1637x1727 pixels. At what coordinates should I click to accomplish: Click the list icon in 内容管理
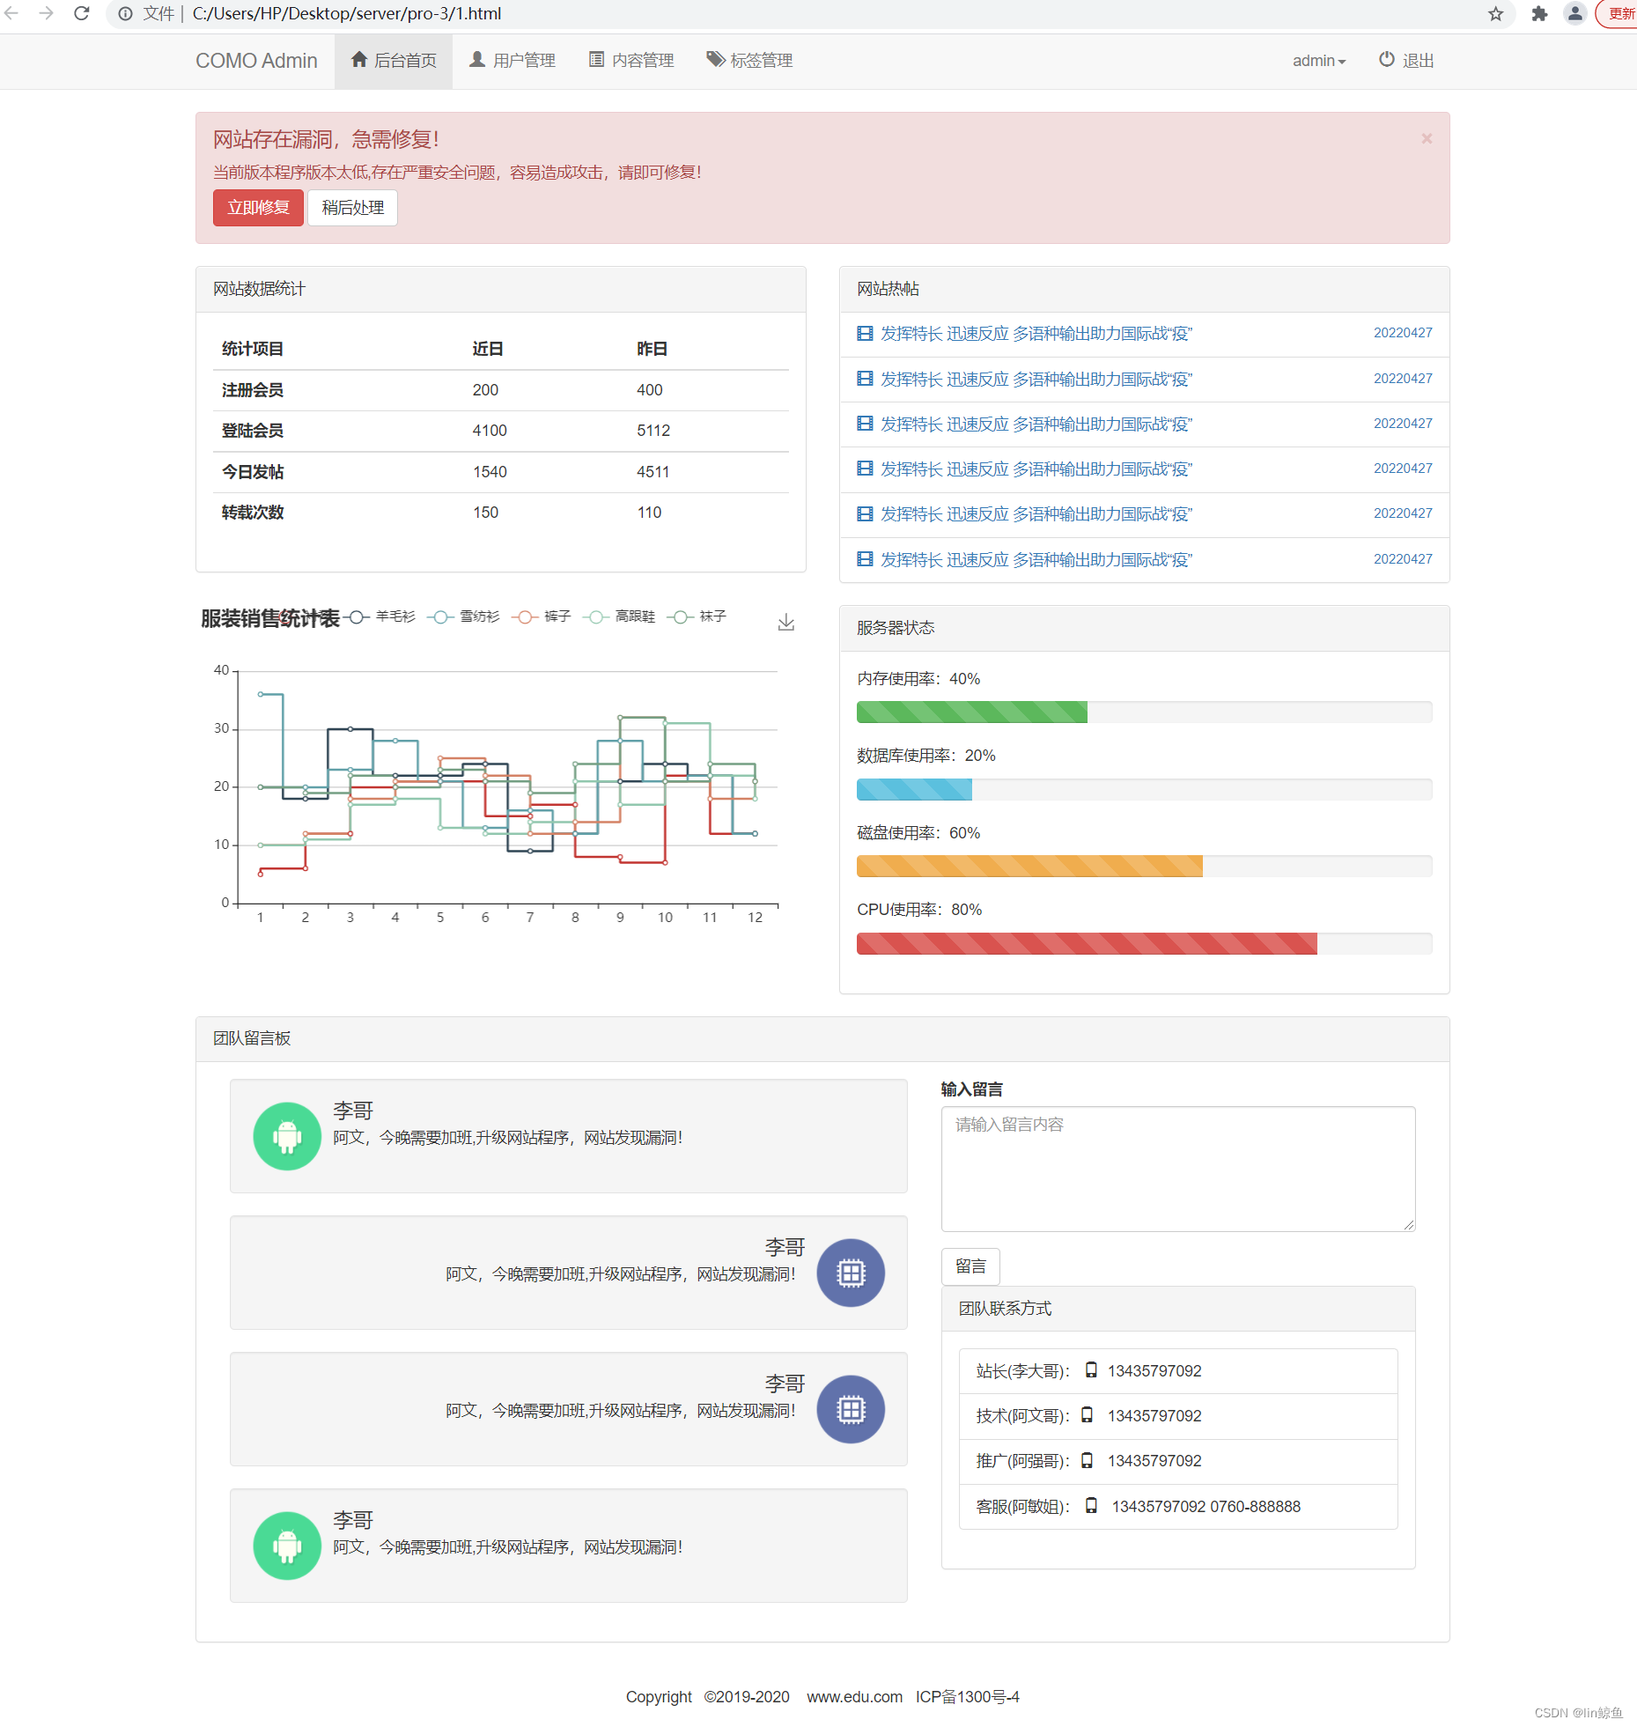[596, 59]
